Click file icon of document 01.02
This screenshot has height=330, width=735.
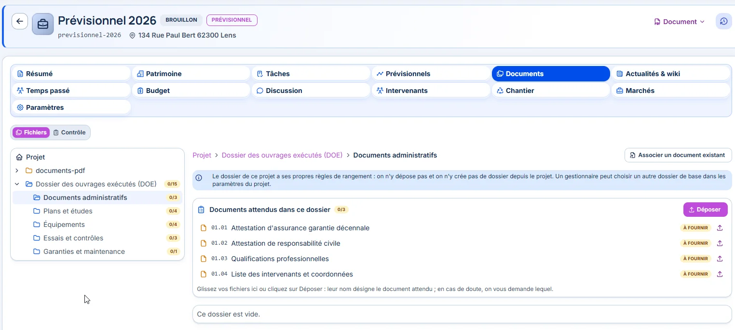[204, 243]
